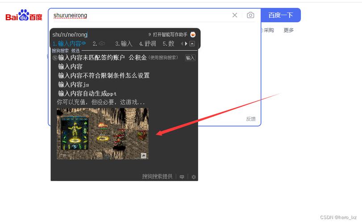
Task: Select candidate 3 输入
Action: 124,44
